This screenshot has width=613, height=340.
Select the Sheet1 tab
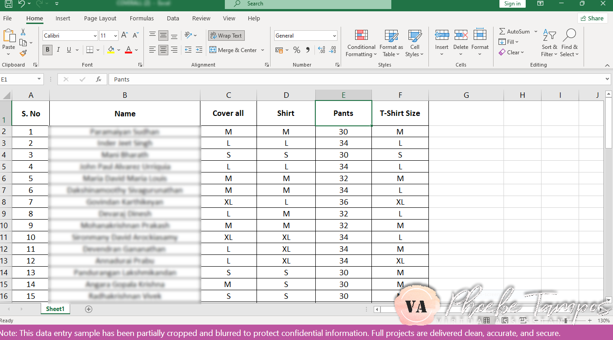[x=55, y=309]
